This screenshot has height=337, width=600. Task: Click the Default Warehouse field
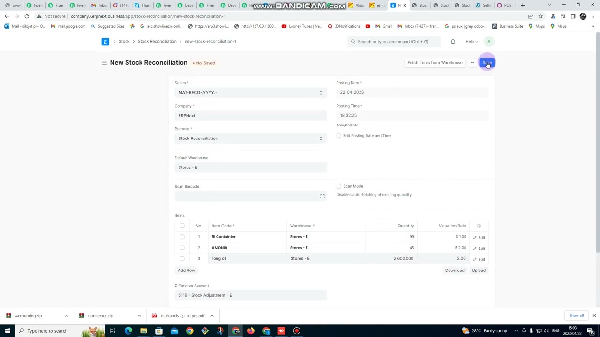251,168
